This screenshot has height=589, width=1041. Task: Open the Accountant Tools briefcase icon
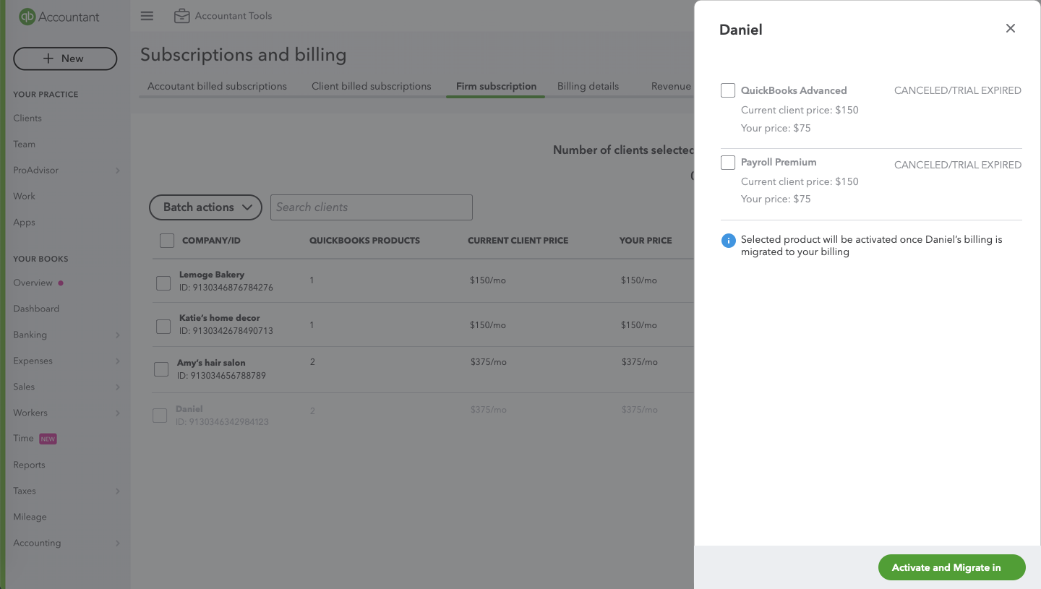(181, 16)
